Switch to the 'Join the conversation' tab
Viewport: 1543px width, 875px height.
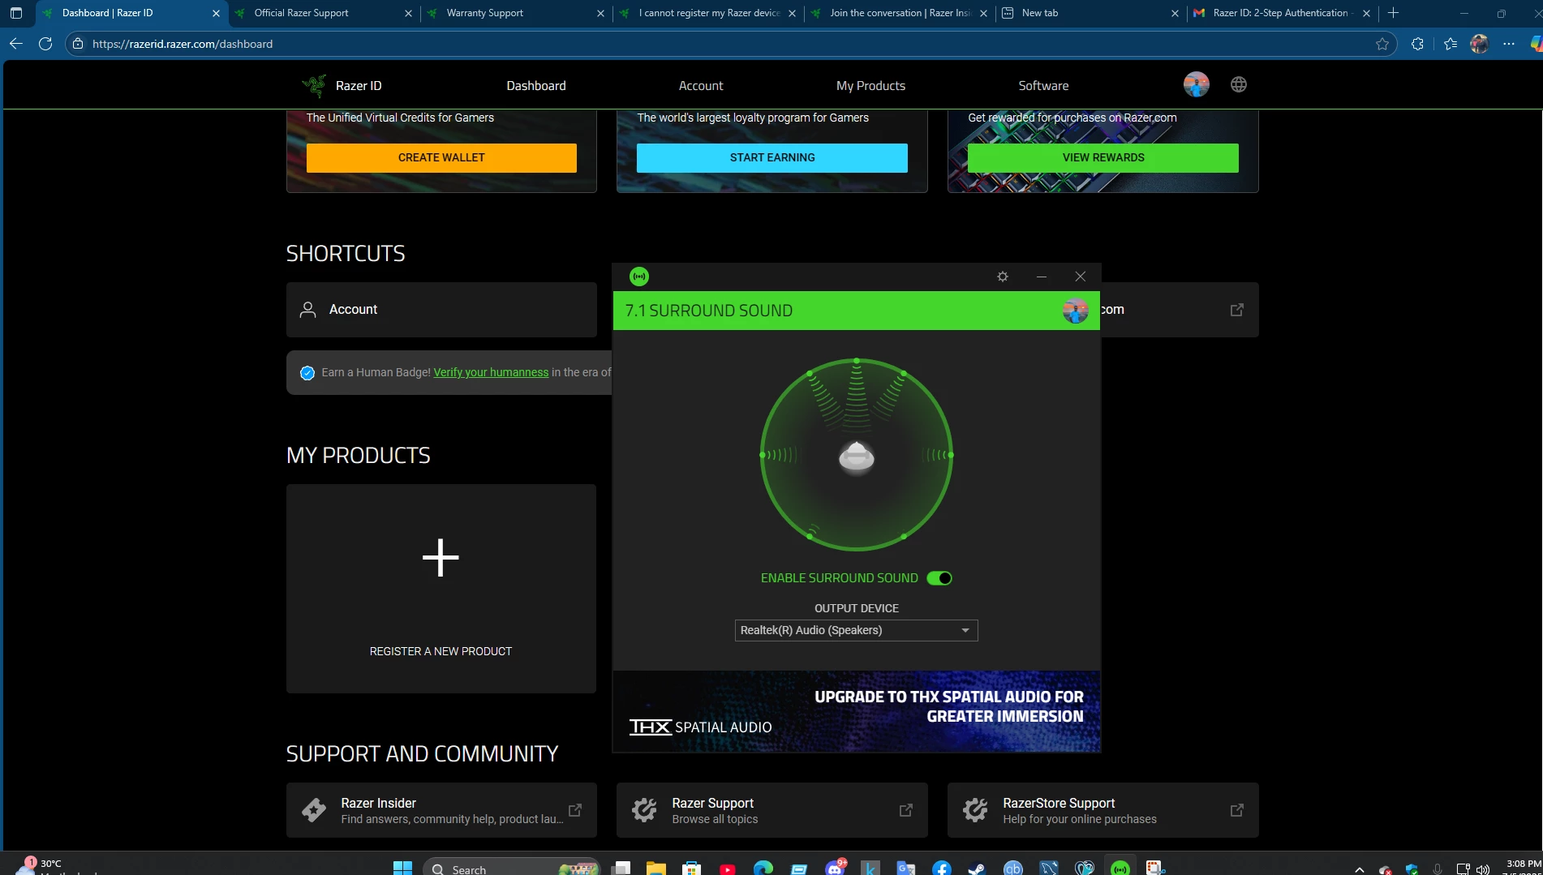coord(898,13)
